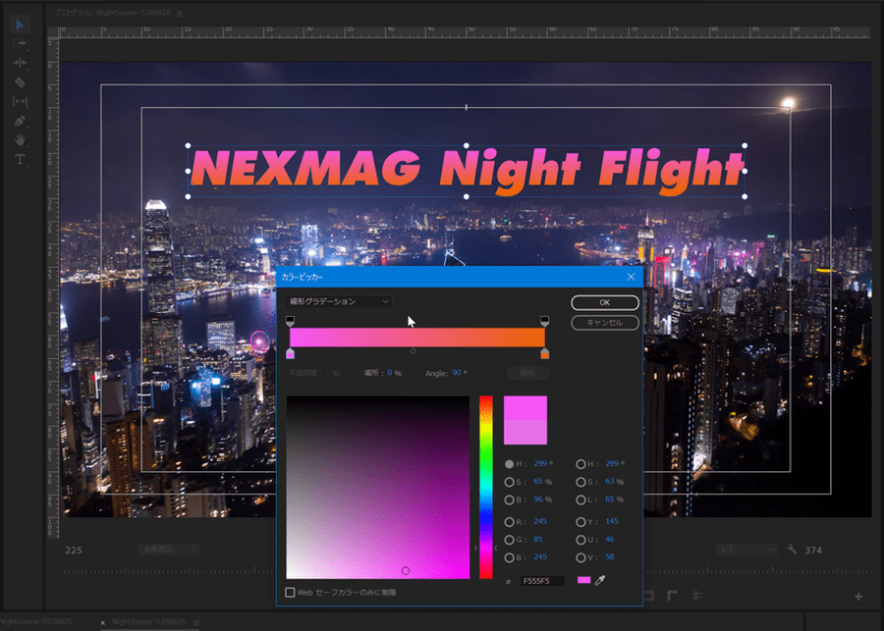Switch to the NightScene-5396826 timeline tab
884x631 pixels.
[x=149, y=621]
